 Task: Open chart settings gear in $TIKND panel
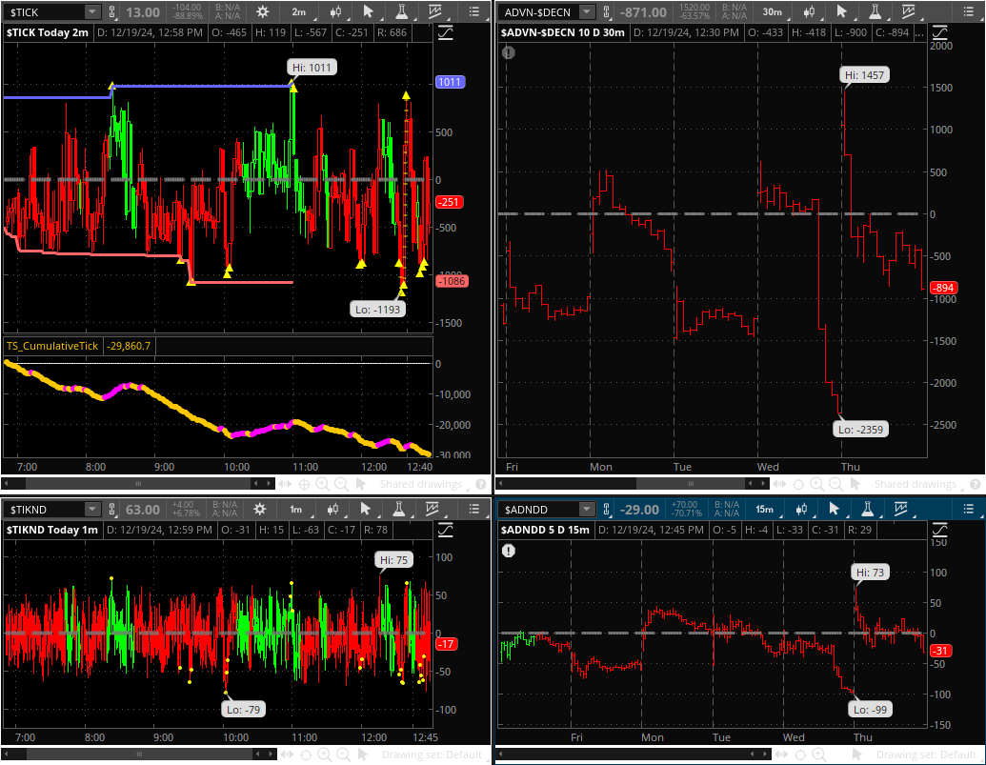259,509
